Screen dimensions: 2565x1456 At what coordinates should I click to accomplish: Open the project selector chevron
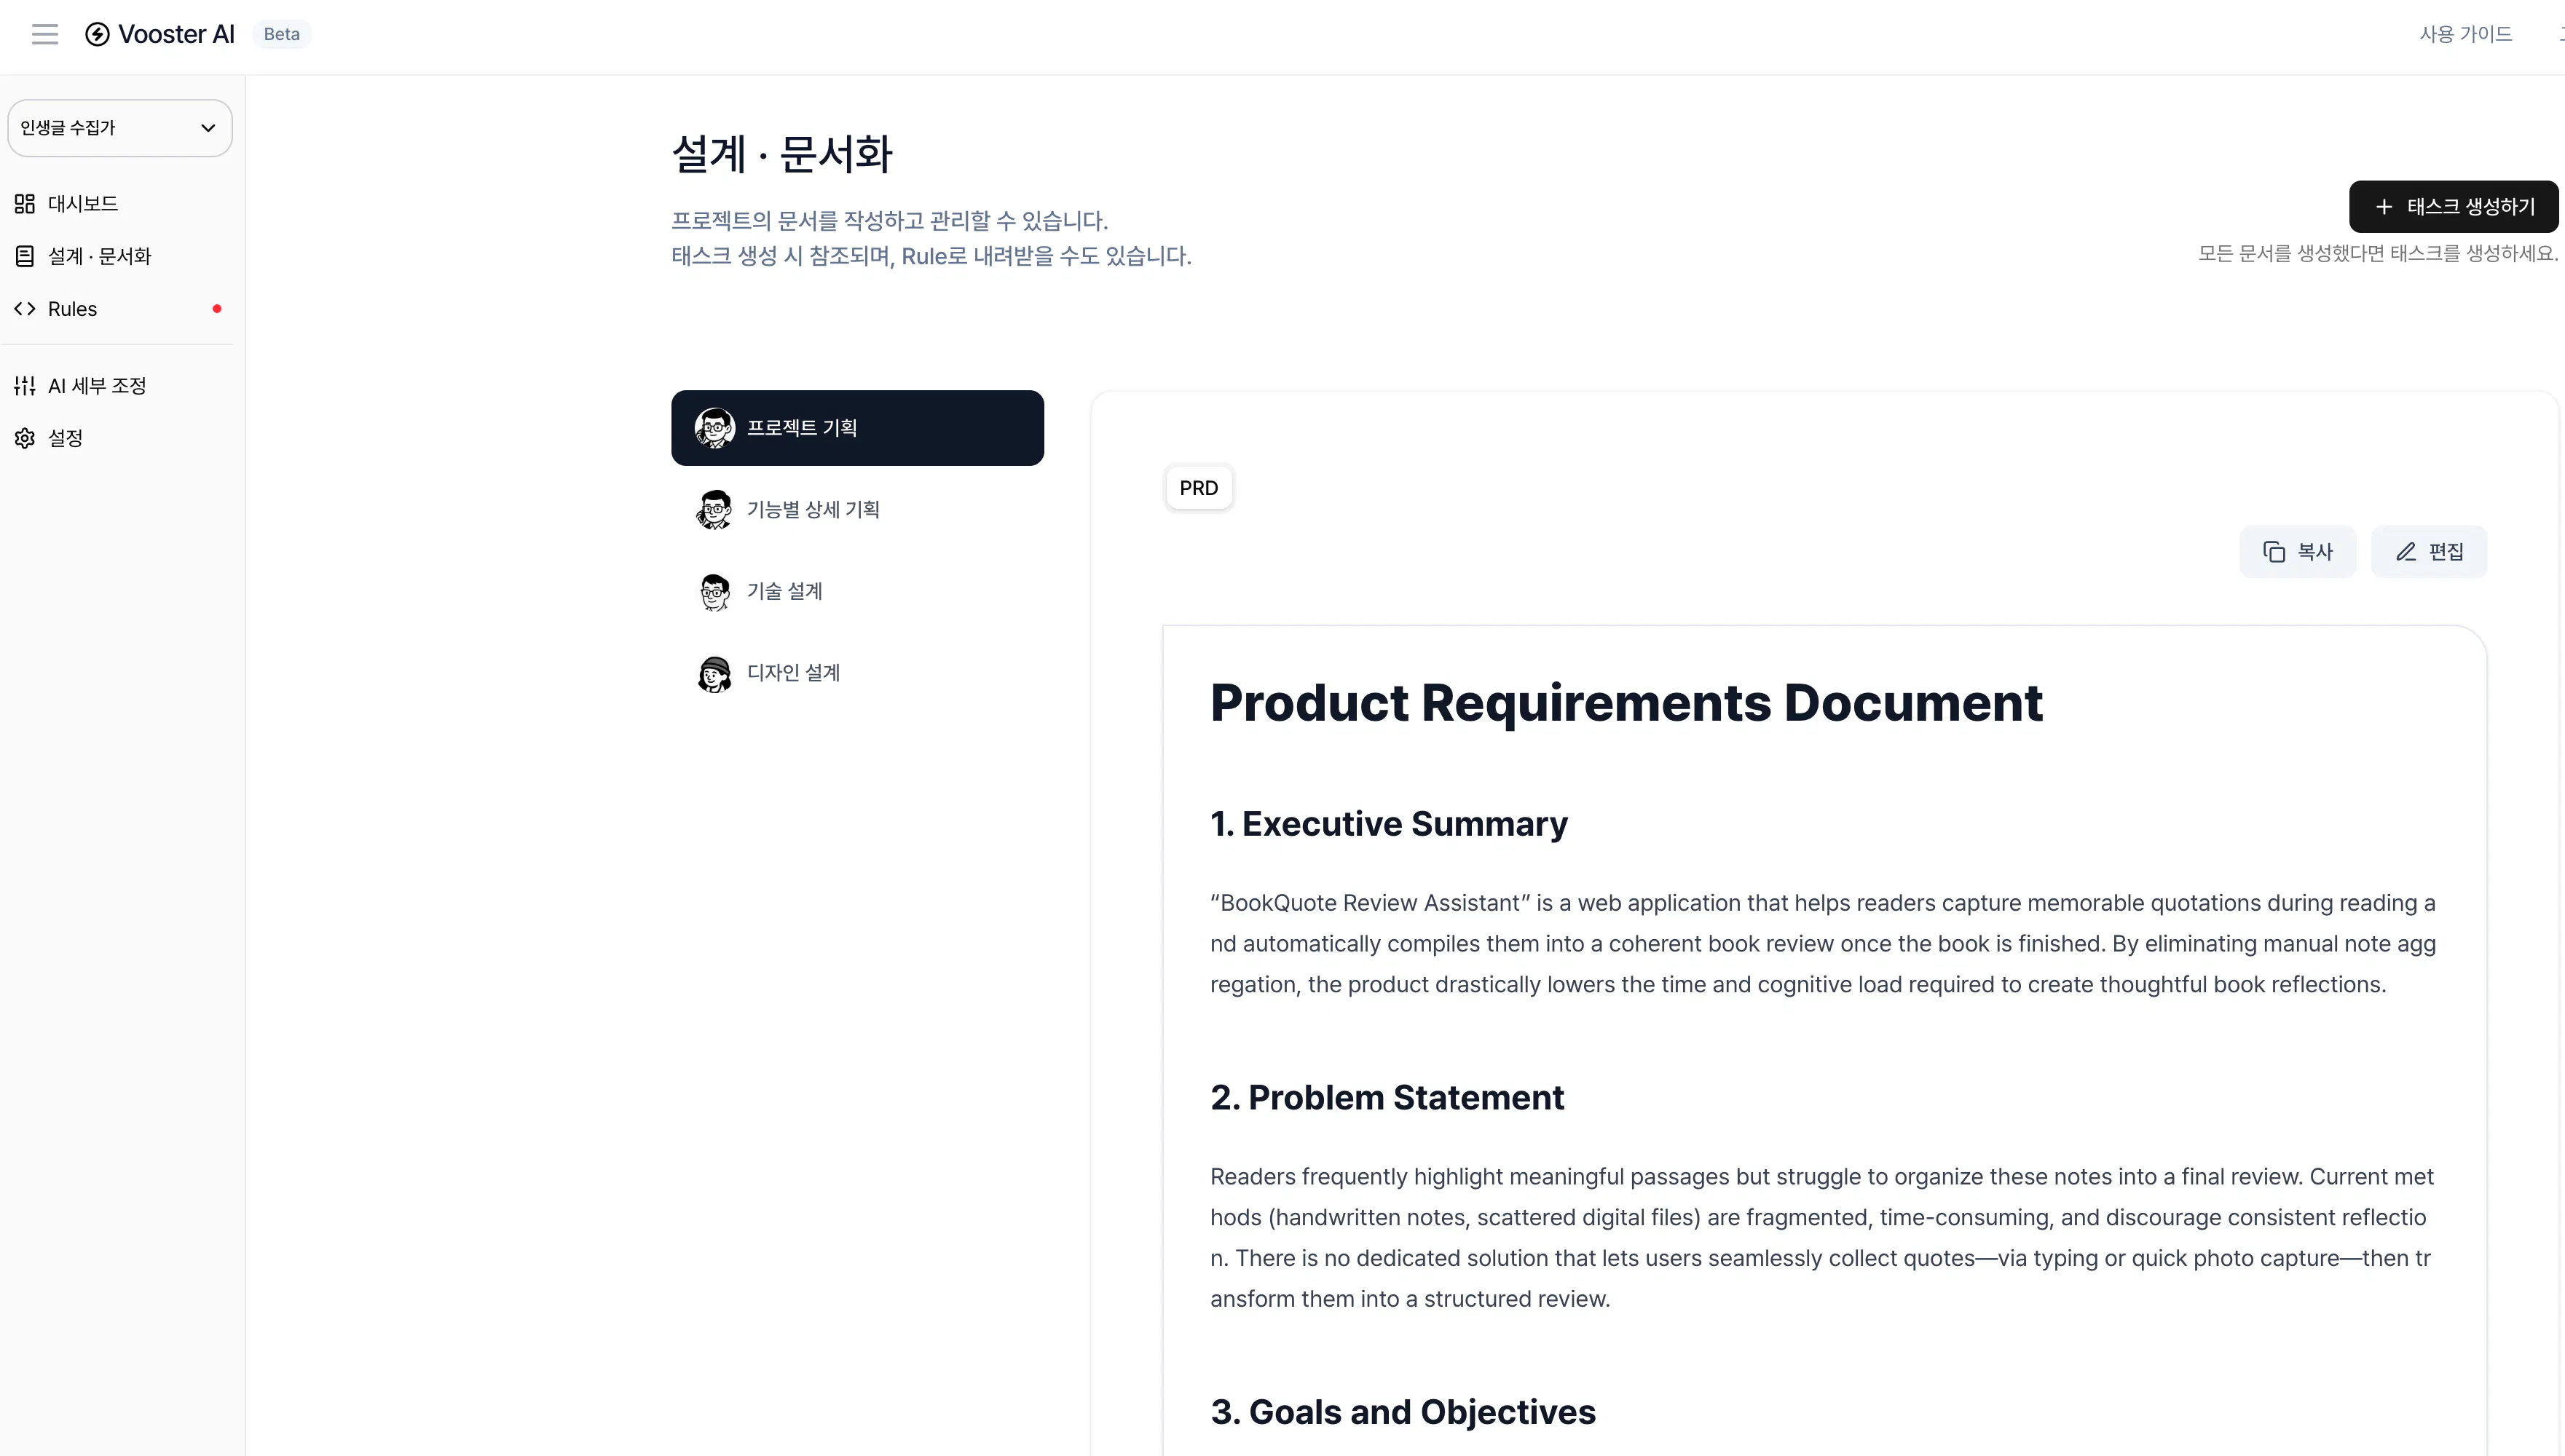208,127
